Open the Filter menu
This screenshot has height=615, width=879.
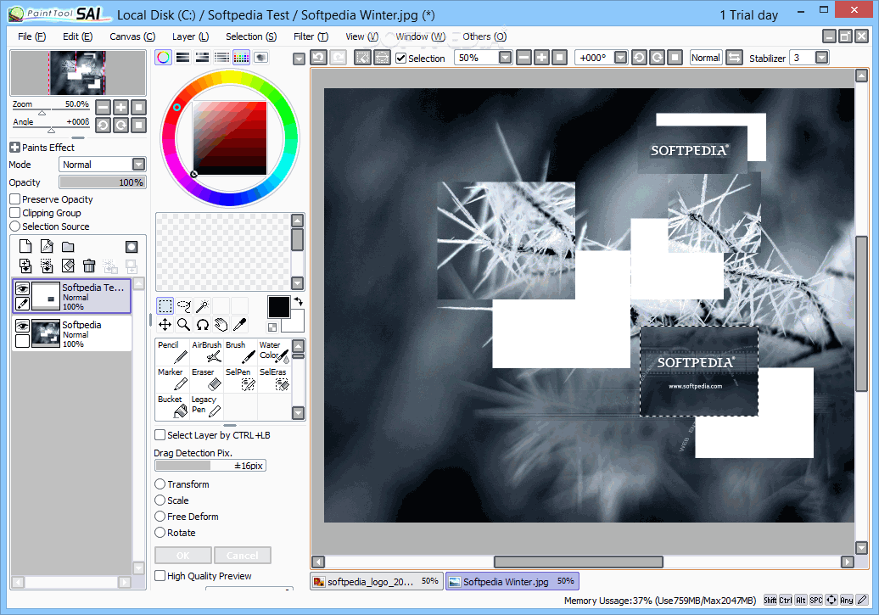311,36
